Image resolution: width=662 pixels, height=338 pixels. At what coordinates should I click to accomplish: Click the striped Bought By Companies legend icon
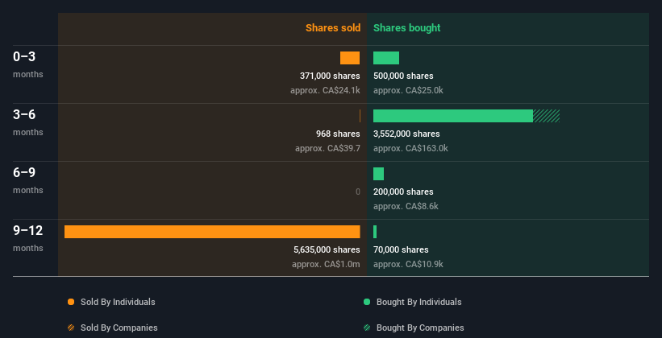[367, 328]
